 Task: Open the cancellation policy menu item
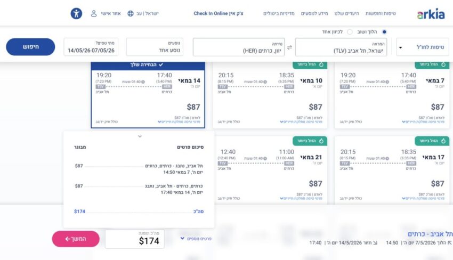point(279,13)
